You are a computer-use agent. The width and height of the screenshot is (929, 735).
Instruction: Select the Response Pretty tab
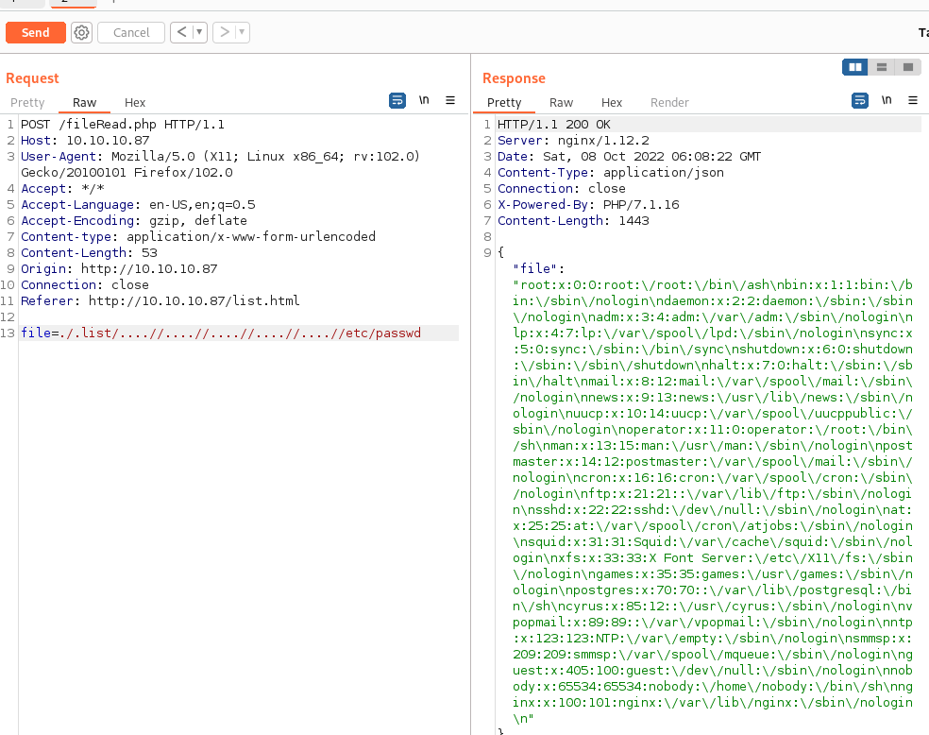click(x=504, y=103)
